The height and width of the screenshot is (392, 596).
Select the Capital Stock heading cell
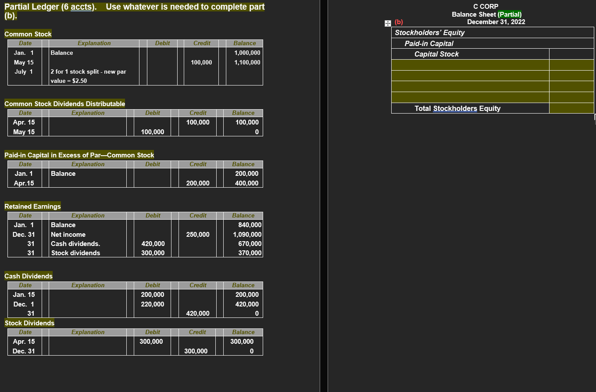tap(436, 54)
